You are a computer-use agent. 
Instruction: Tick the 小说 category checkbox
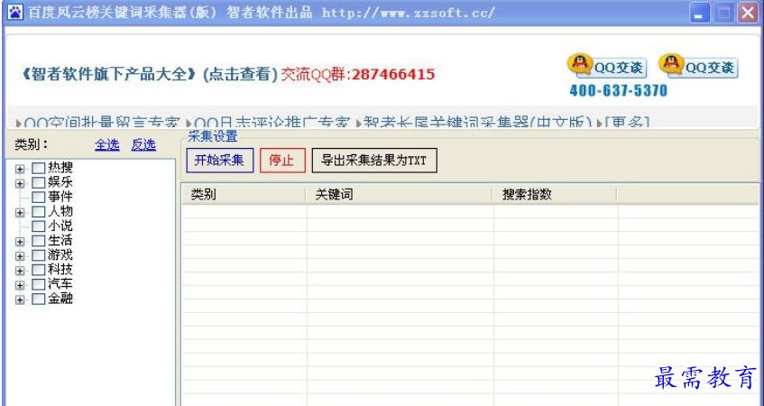(39, 226)
